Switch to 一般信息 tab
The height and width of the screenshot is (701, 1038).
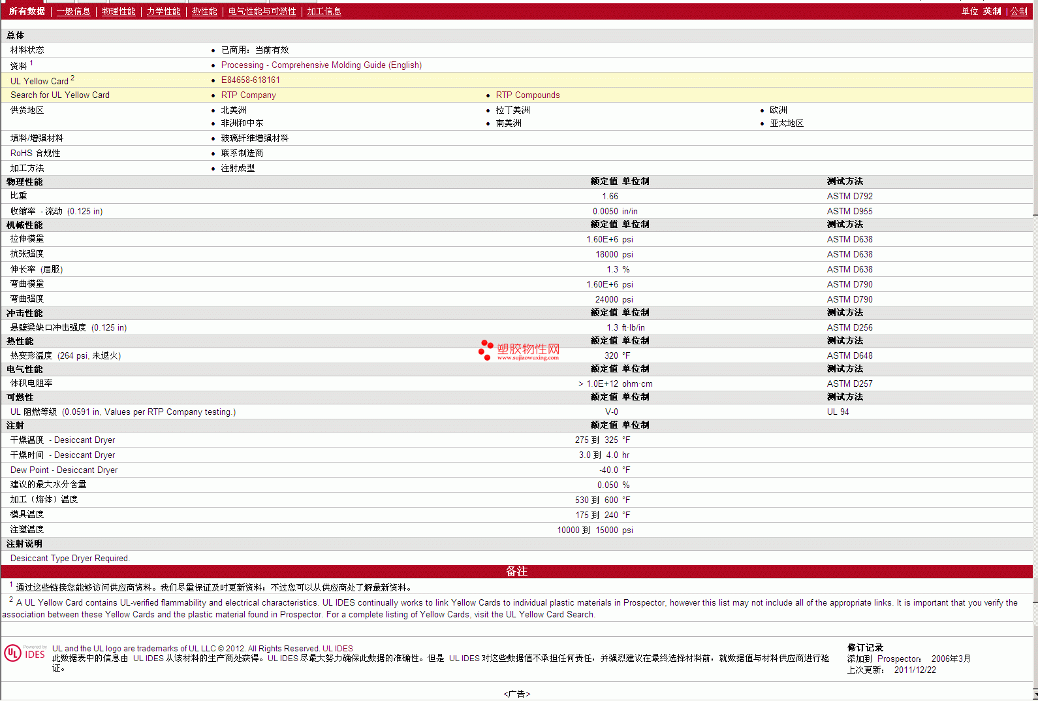(74, 11)
